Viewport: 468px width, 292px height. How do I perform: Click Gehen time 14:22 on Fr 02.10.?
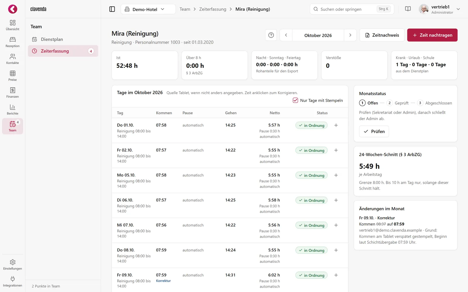230,150
